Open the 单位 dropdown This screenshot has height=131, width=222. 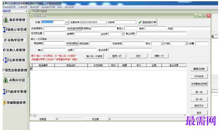(162, 44)
